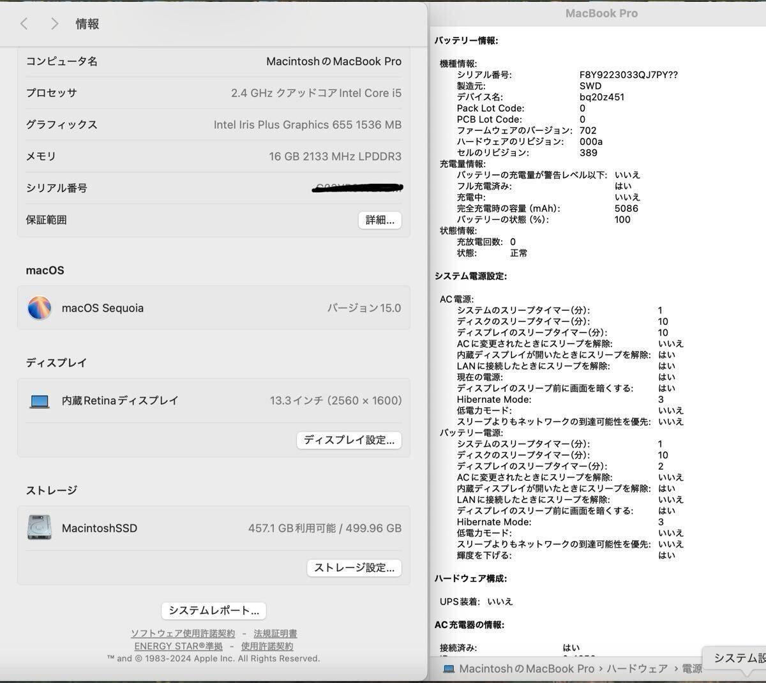Click the コンピュータ名 label
The image size is (766, 683).
pyautogui.click(x=62, y=61)
